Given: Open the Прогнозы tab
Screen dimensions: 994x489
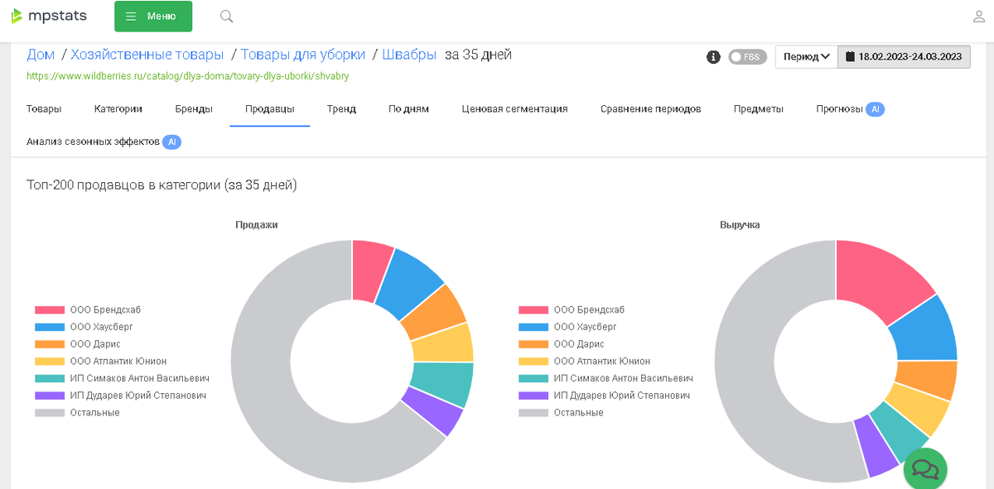Looking at the screenshot, I should tap(839, 108).
